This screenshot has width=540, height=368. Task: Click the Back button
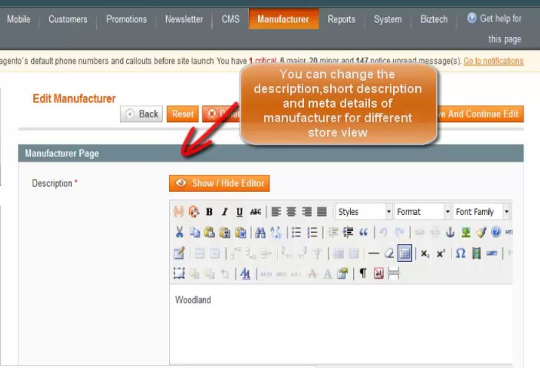click(142, 114)
